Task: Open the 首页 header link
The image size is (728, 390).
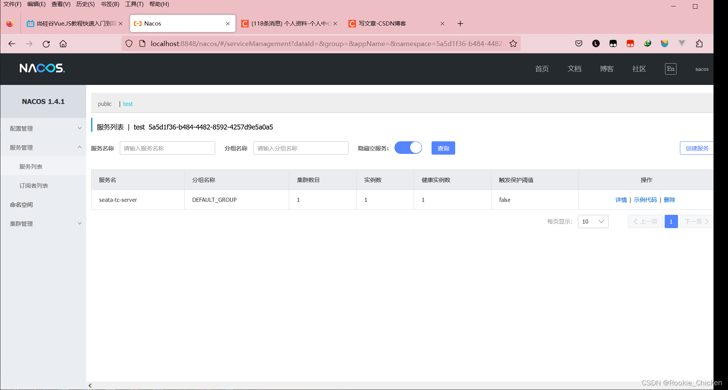Action: pos(542,69)
